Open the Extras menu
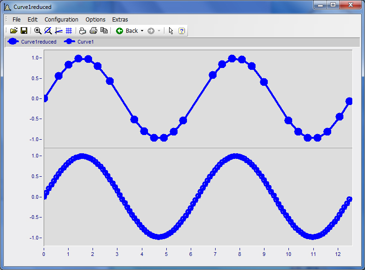The image size is (365, 270). click(x=120, y=20)
